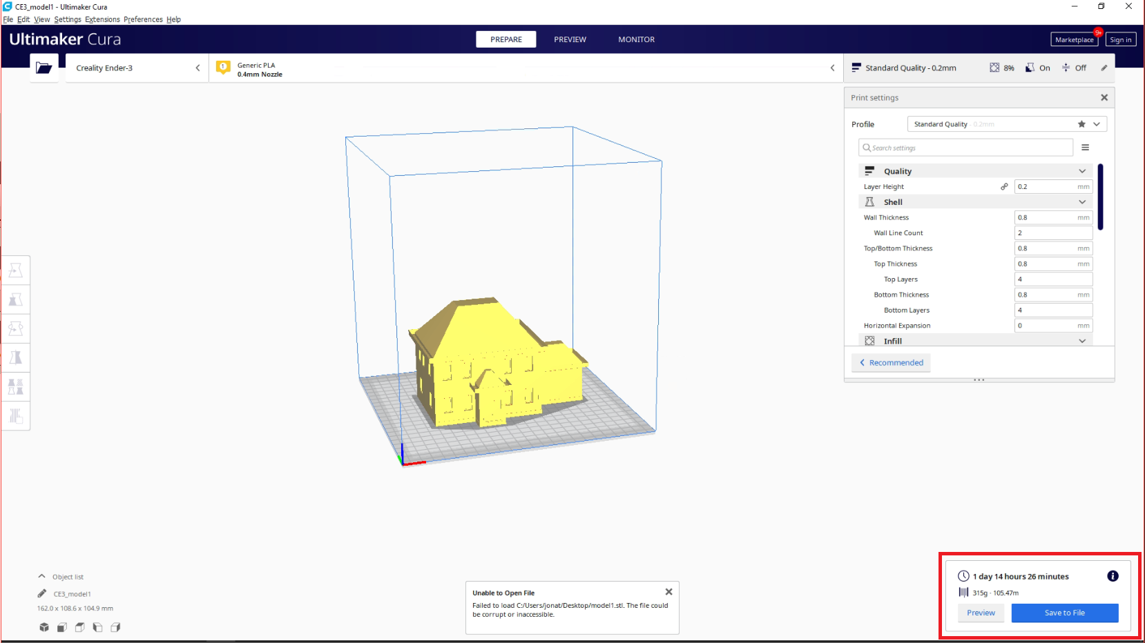Close the Print settings panel
This screenshot has height=643, width=1145.
pyautogui.click(x=1104, y=97)
